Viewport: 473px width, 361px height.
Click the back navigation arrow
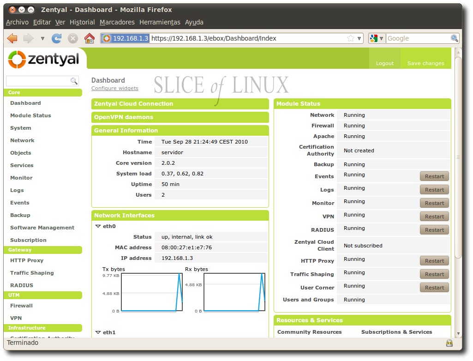(x=12, y=38)
